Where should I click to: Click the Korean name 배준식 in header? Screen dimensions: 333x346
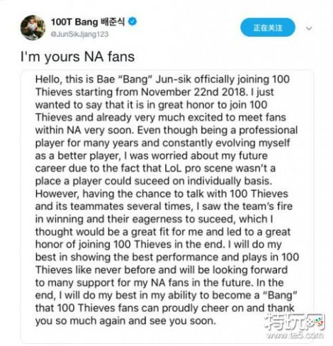(113, 22)
